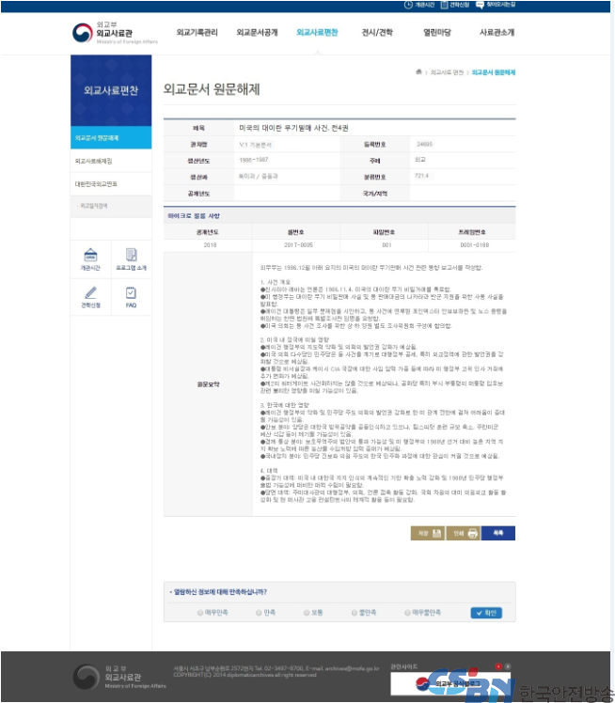Click the footer 외교사료관 logo
The width and height of the screenshot is (615, 703).
119,677
